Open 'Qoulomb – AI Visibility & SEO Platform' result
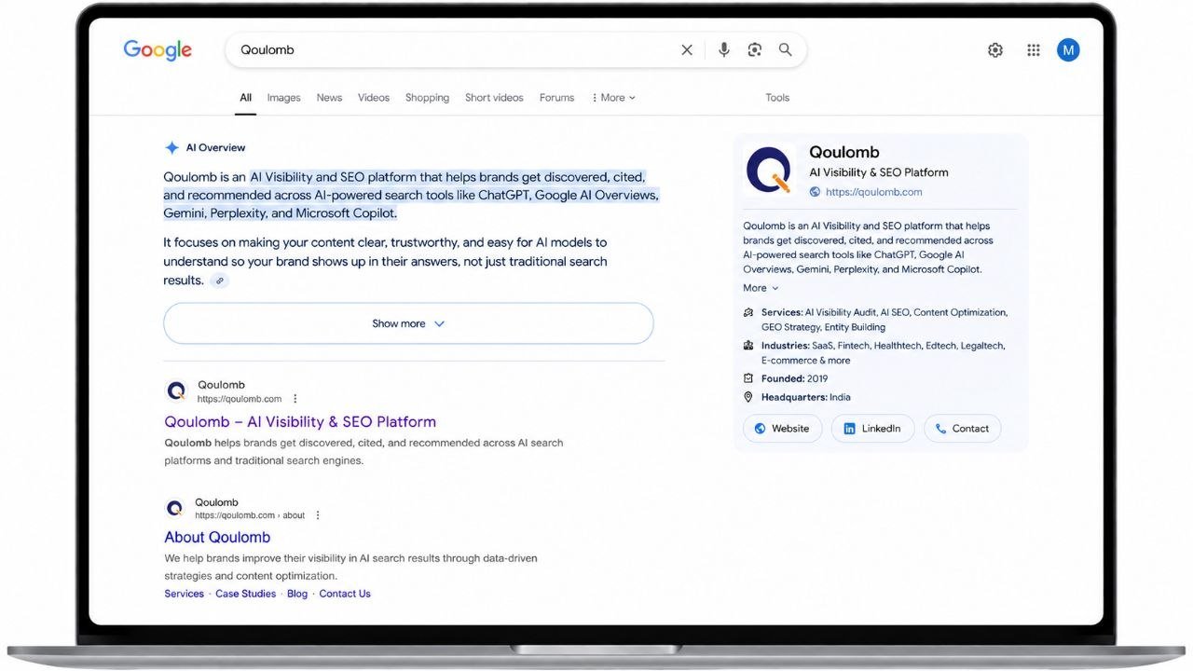The width and height of the screenshot is (1193, 671). click(x=300, y=422)
